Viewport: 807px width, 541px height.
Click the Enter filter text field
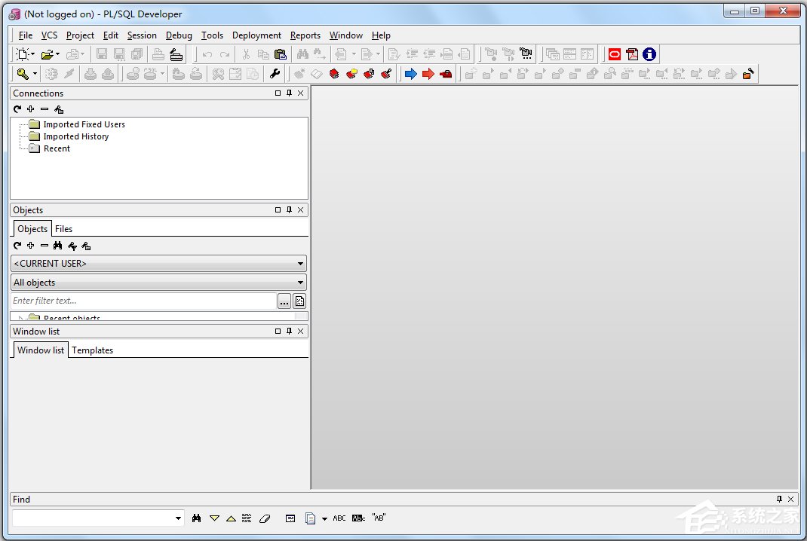coord(143,301)
